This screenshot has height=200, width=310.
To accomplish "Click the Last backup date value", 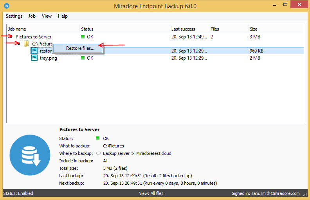I will click(148, 176).
